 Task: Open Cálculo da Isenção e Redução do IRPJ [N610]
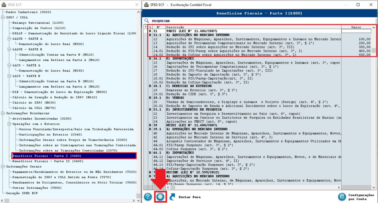pyautogui.click(x=55, y=97)
